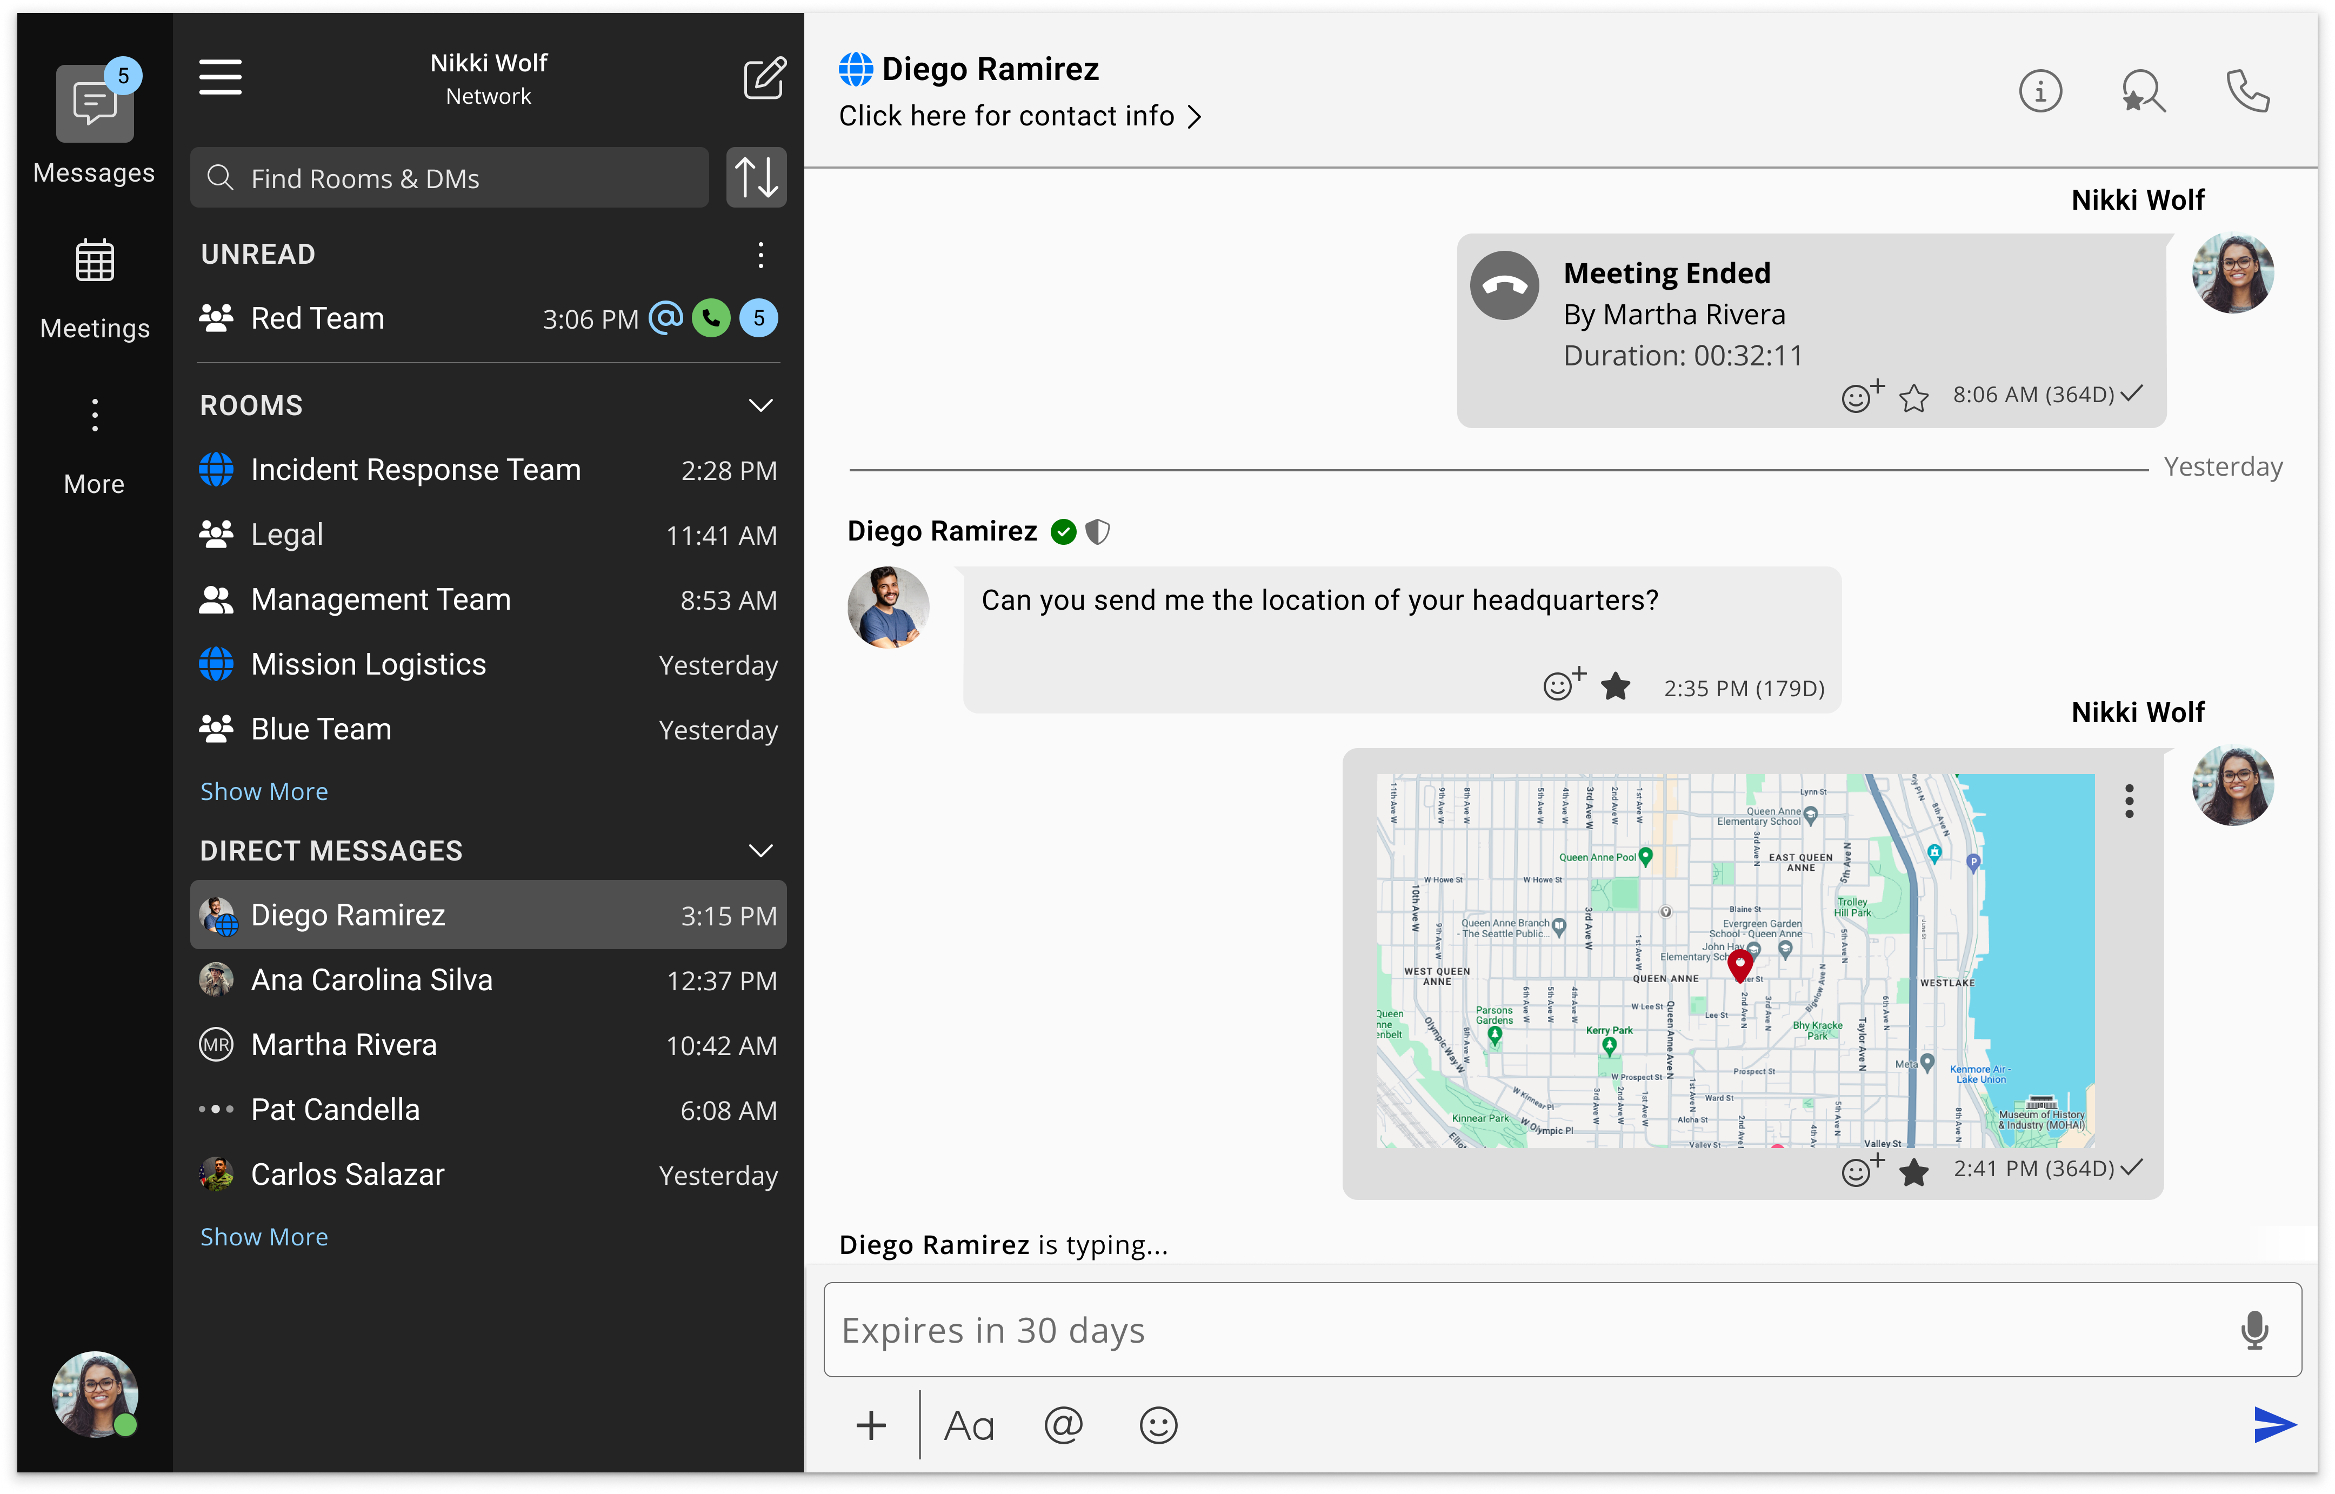
Task: Click the sort rooms arrows icon
Action: point(756,177)
